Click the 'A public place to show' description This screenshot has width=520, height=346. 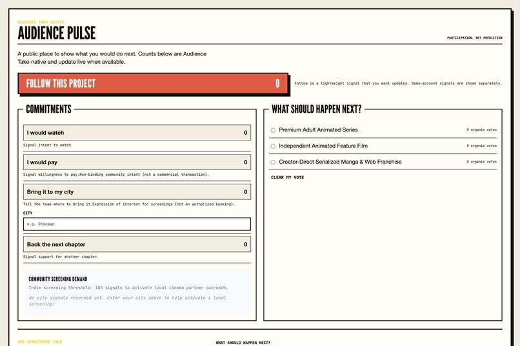pyautogui.click(x=112, y=57)
